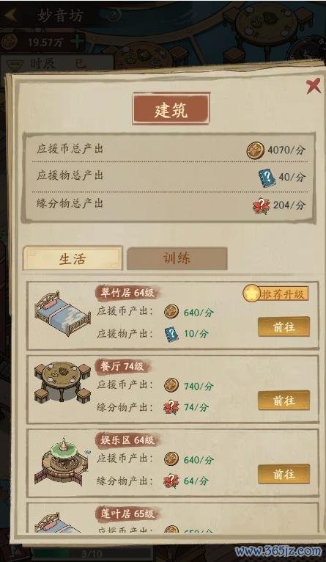The image size is (326, 562).
Task: Click the 莲叶居 65级 title label
Action: click(126, 514)
